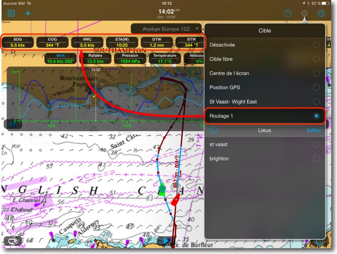This screenshot has height=254, width=337.
Task: Choose the brighton place
Action: pyautogui.click(x=264, y=159)
